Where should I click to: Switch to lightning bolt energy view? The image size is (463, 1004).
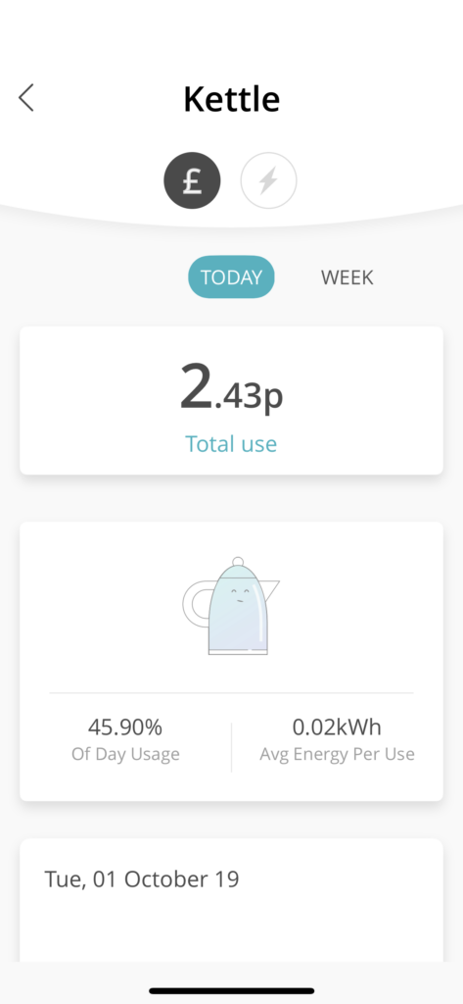pos(268,180)
